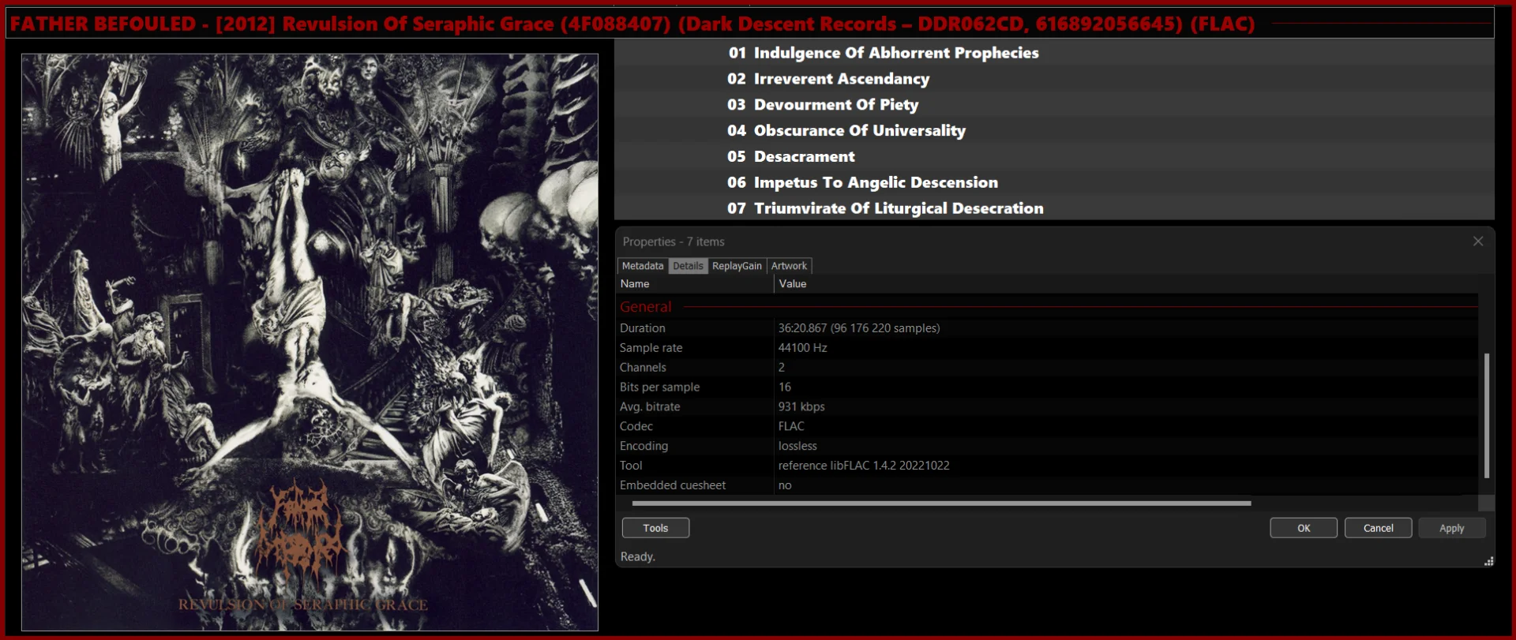Image resolution: width=1516 pixels, height=640 pixels.
Task: Select track 04 Obscurance Of Universality
Action: (x=1054, y=131)
